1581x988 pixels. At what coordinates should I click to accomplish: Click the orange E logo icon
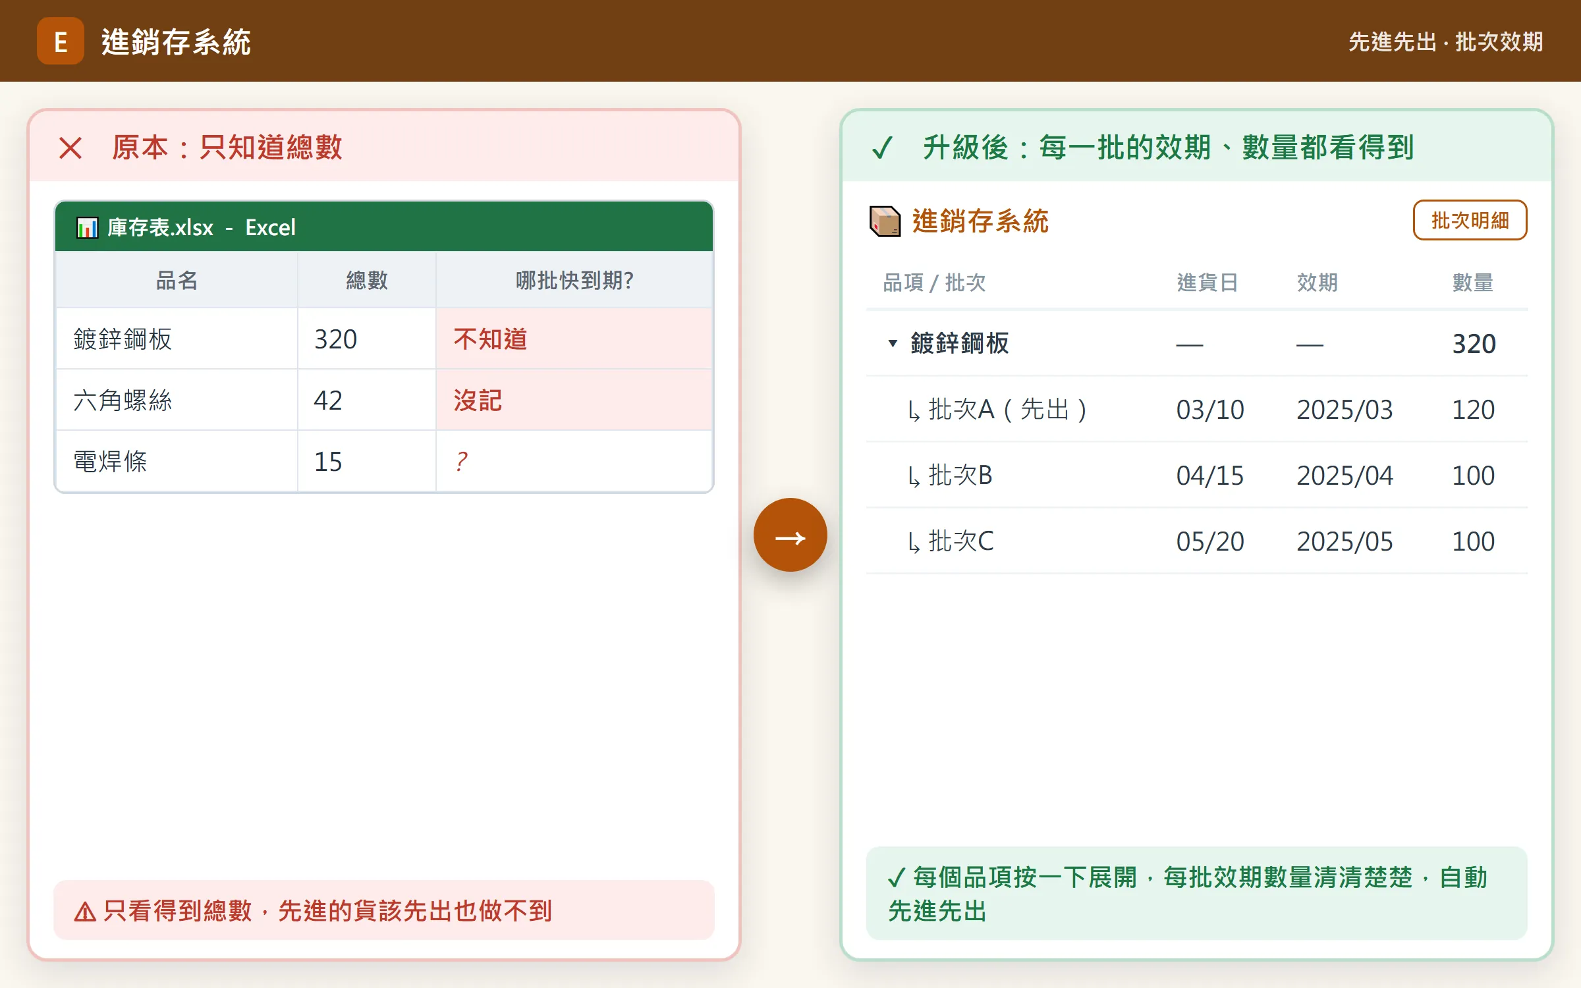(x=60, y=41)
